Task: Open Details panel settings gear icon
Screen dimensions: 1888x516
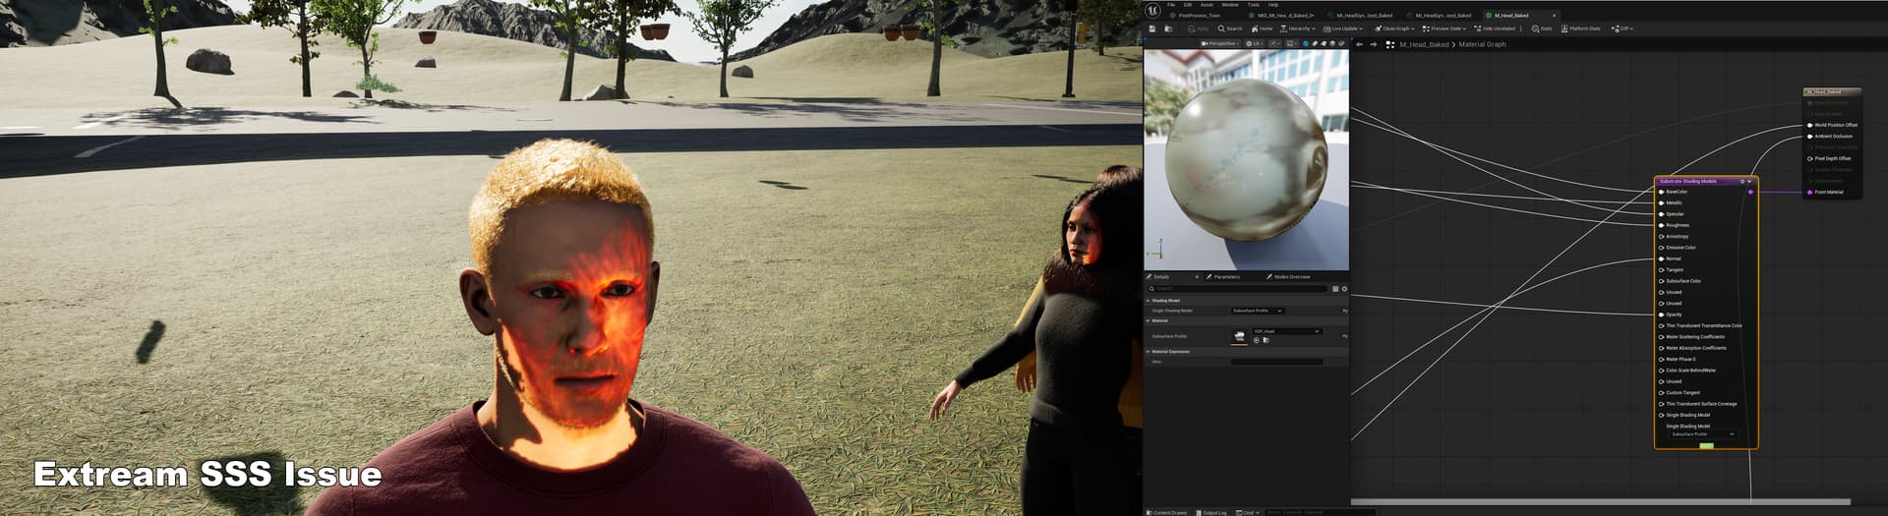Action: [1344, 289]
